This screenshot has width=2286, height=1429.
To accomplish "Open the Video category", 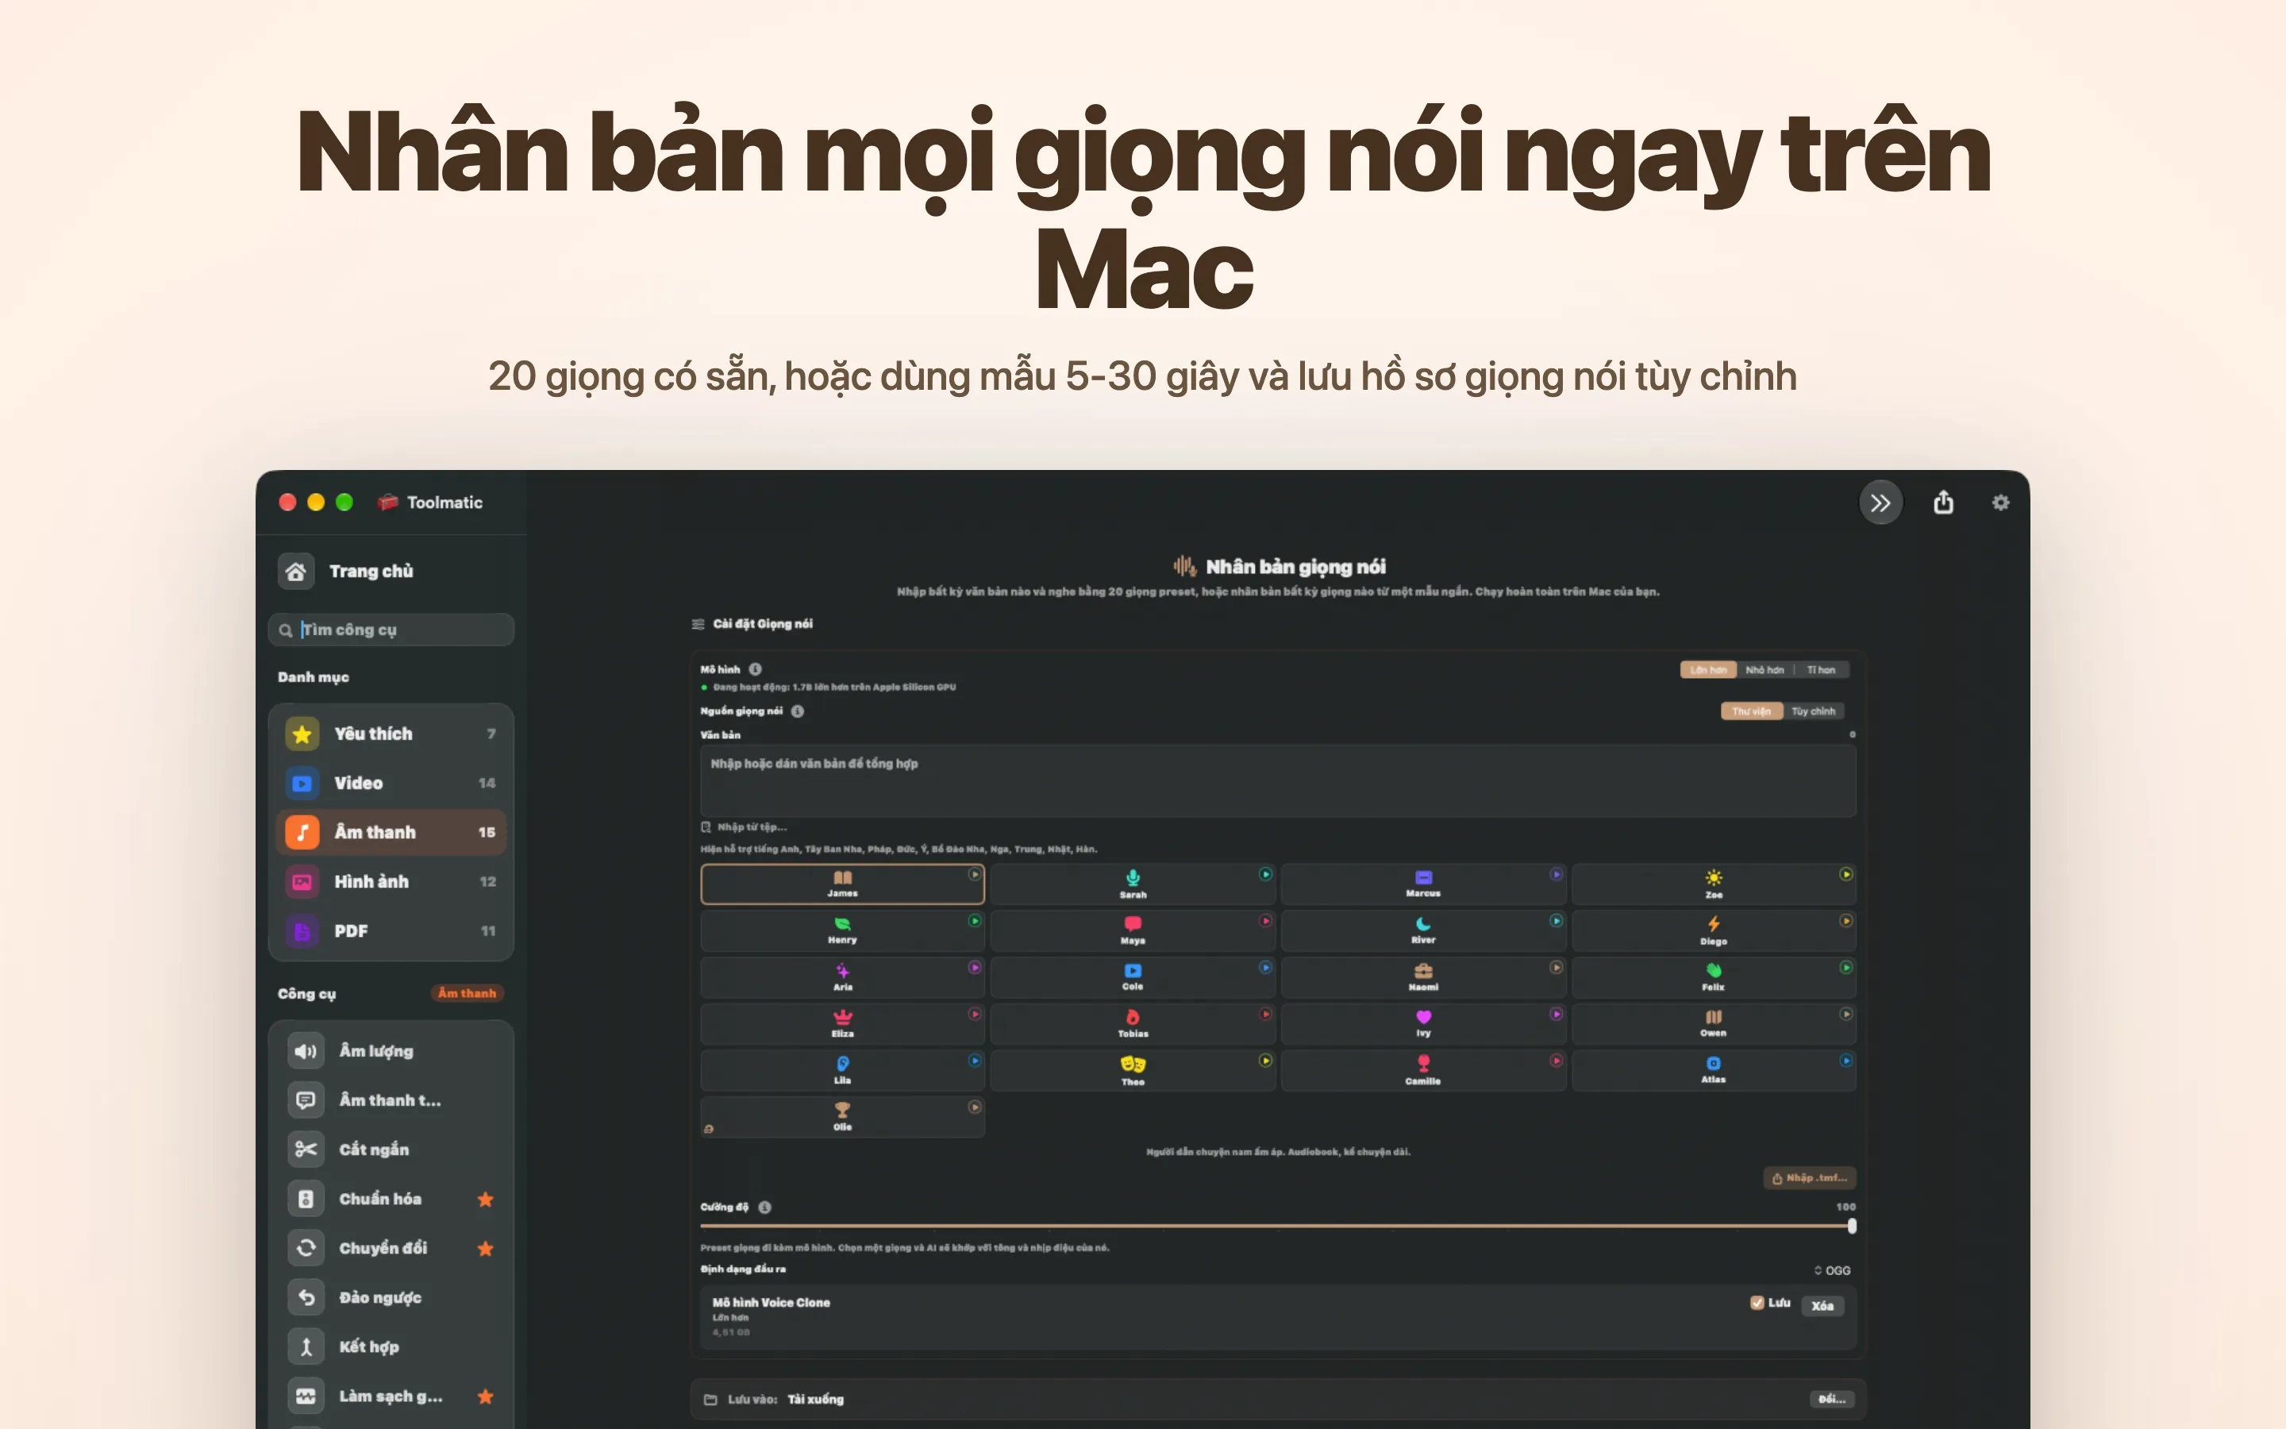I will pyautogui.click(x=391, y=783).
